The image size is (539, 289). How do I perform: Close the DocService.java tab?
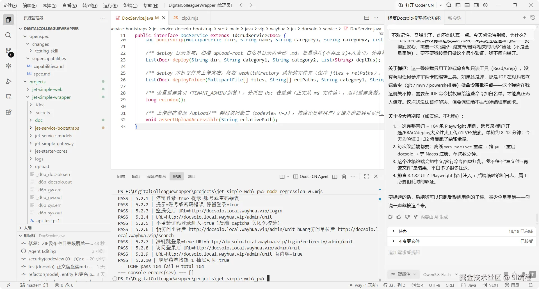pyautogui.click(x=164, y=18)
